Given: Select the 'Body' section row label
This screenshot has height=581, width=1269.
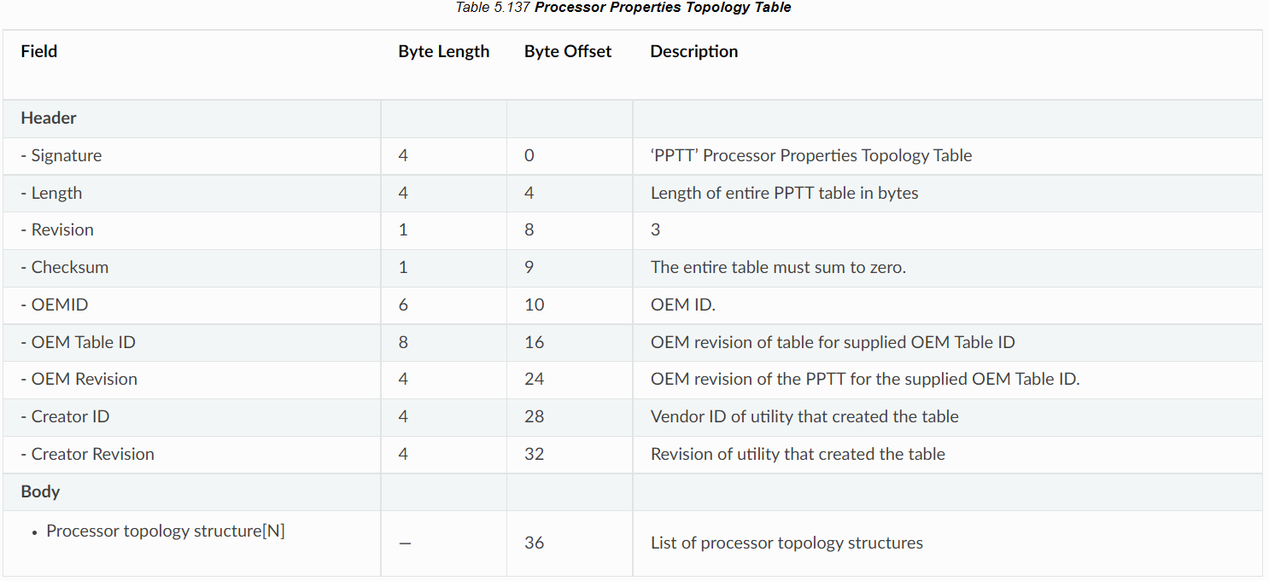Looking at the screenshot, I should tap(40, 491).
